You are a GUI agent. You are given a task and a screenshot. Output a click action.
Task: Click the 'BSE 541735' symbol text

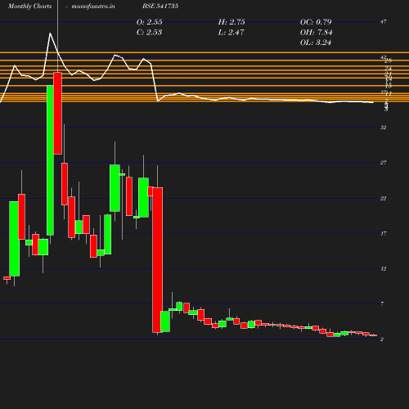coord(160,6)
